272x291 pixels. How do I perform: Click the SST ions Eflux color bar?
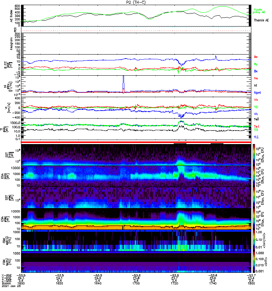[x=254, y=155]
